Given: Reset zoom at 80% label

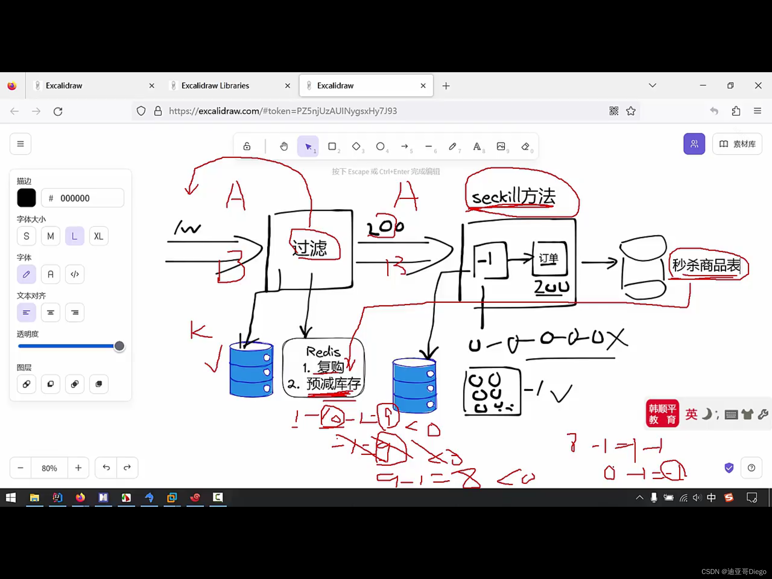Looking at the screenshot, I should [49, 468].
